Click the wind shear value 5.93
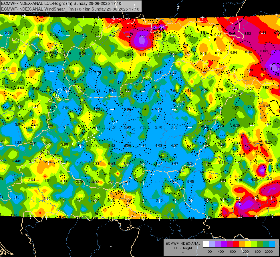This screenshot has width=280, height=257. pos(128,127)
